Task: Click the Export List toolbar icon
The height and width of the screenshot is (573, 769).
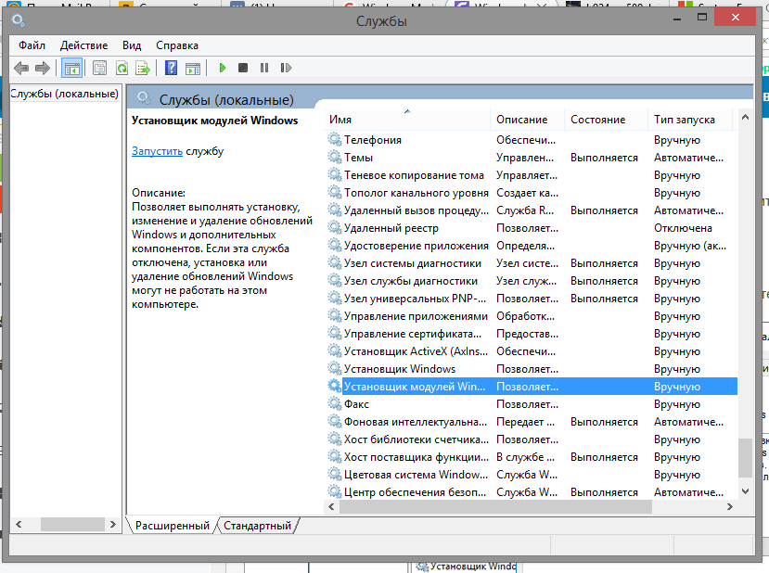Action: coord(143,68)
